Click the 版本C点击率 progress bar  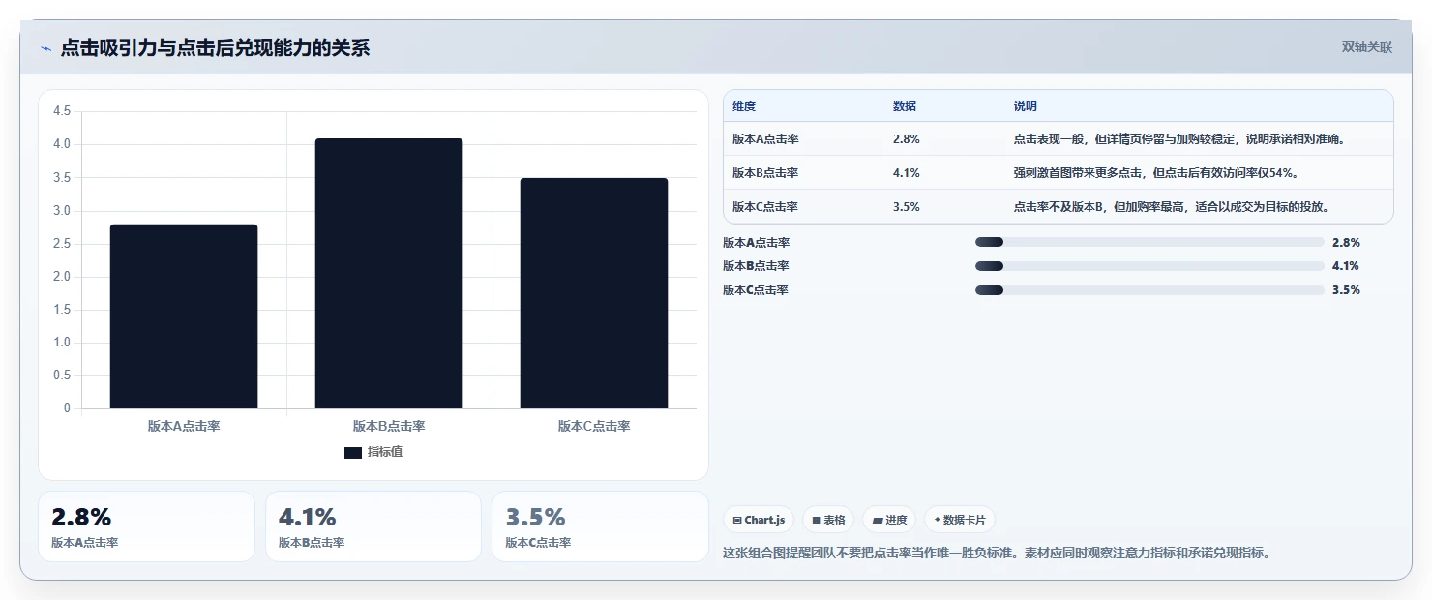(1149, 290)
